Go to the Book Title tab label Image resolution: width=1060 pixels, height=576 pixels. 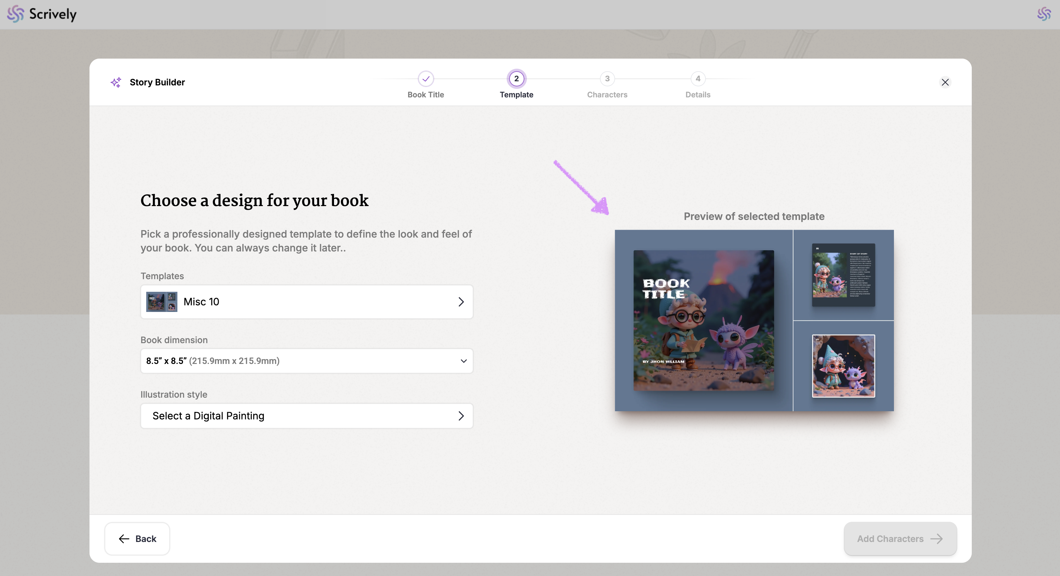[x=425, y=95]
